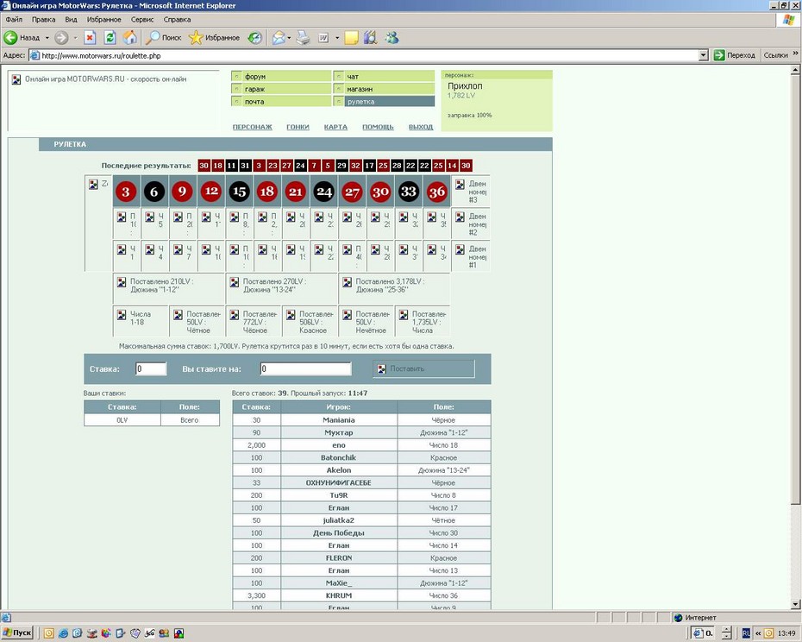Select black roulette number 24
The image size is (802, 642).
323,192
